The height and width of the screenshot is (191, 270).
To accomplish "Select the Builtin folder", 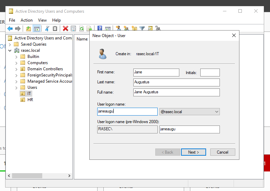I will [33, 57].
